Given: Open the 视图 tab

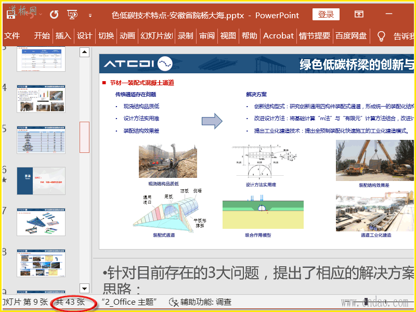Looking at the screenshot, I should pyautogui.click(x=228, y=36).
